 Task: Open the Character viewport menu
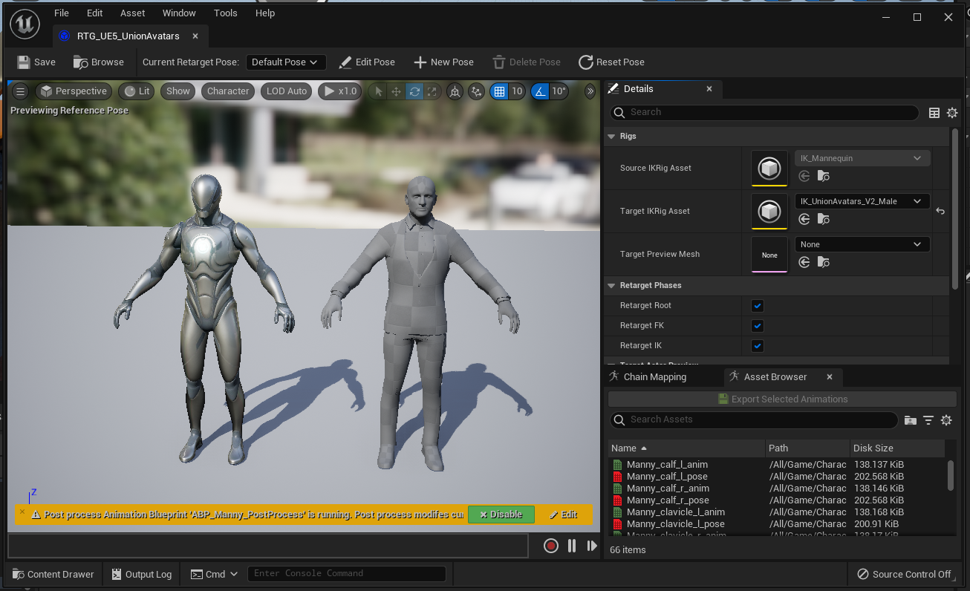pos(228,91)
